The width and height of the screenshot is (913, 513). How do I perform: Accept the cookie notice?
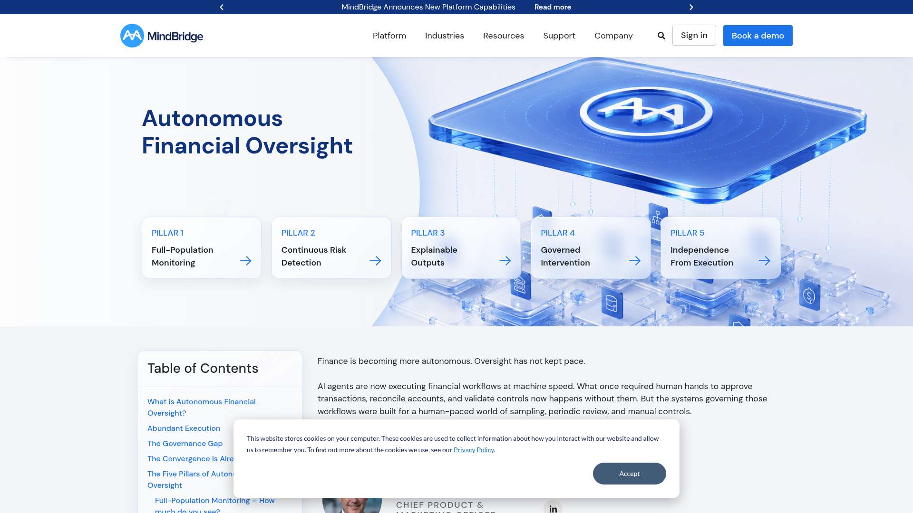[x=630, y=474]
